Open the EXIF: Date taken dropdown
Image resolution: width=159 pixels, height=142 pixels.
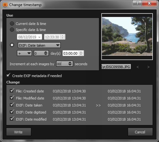point(39,45)
